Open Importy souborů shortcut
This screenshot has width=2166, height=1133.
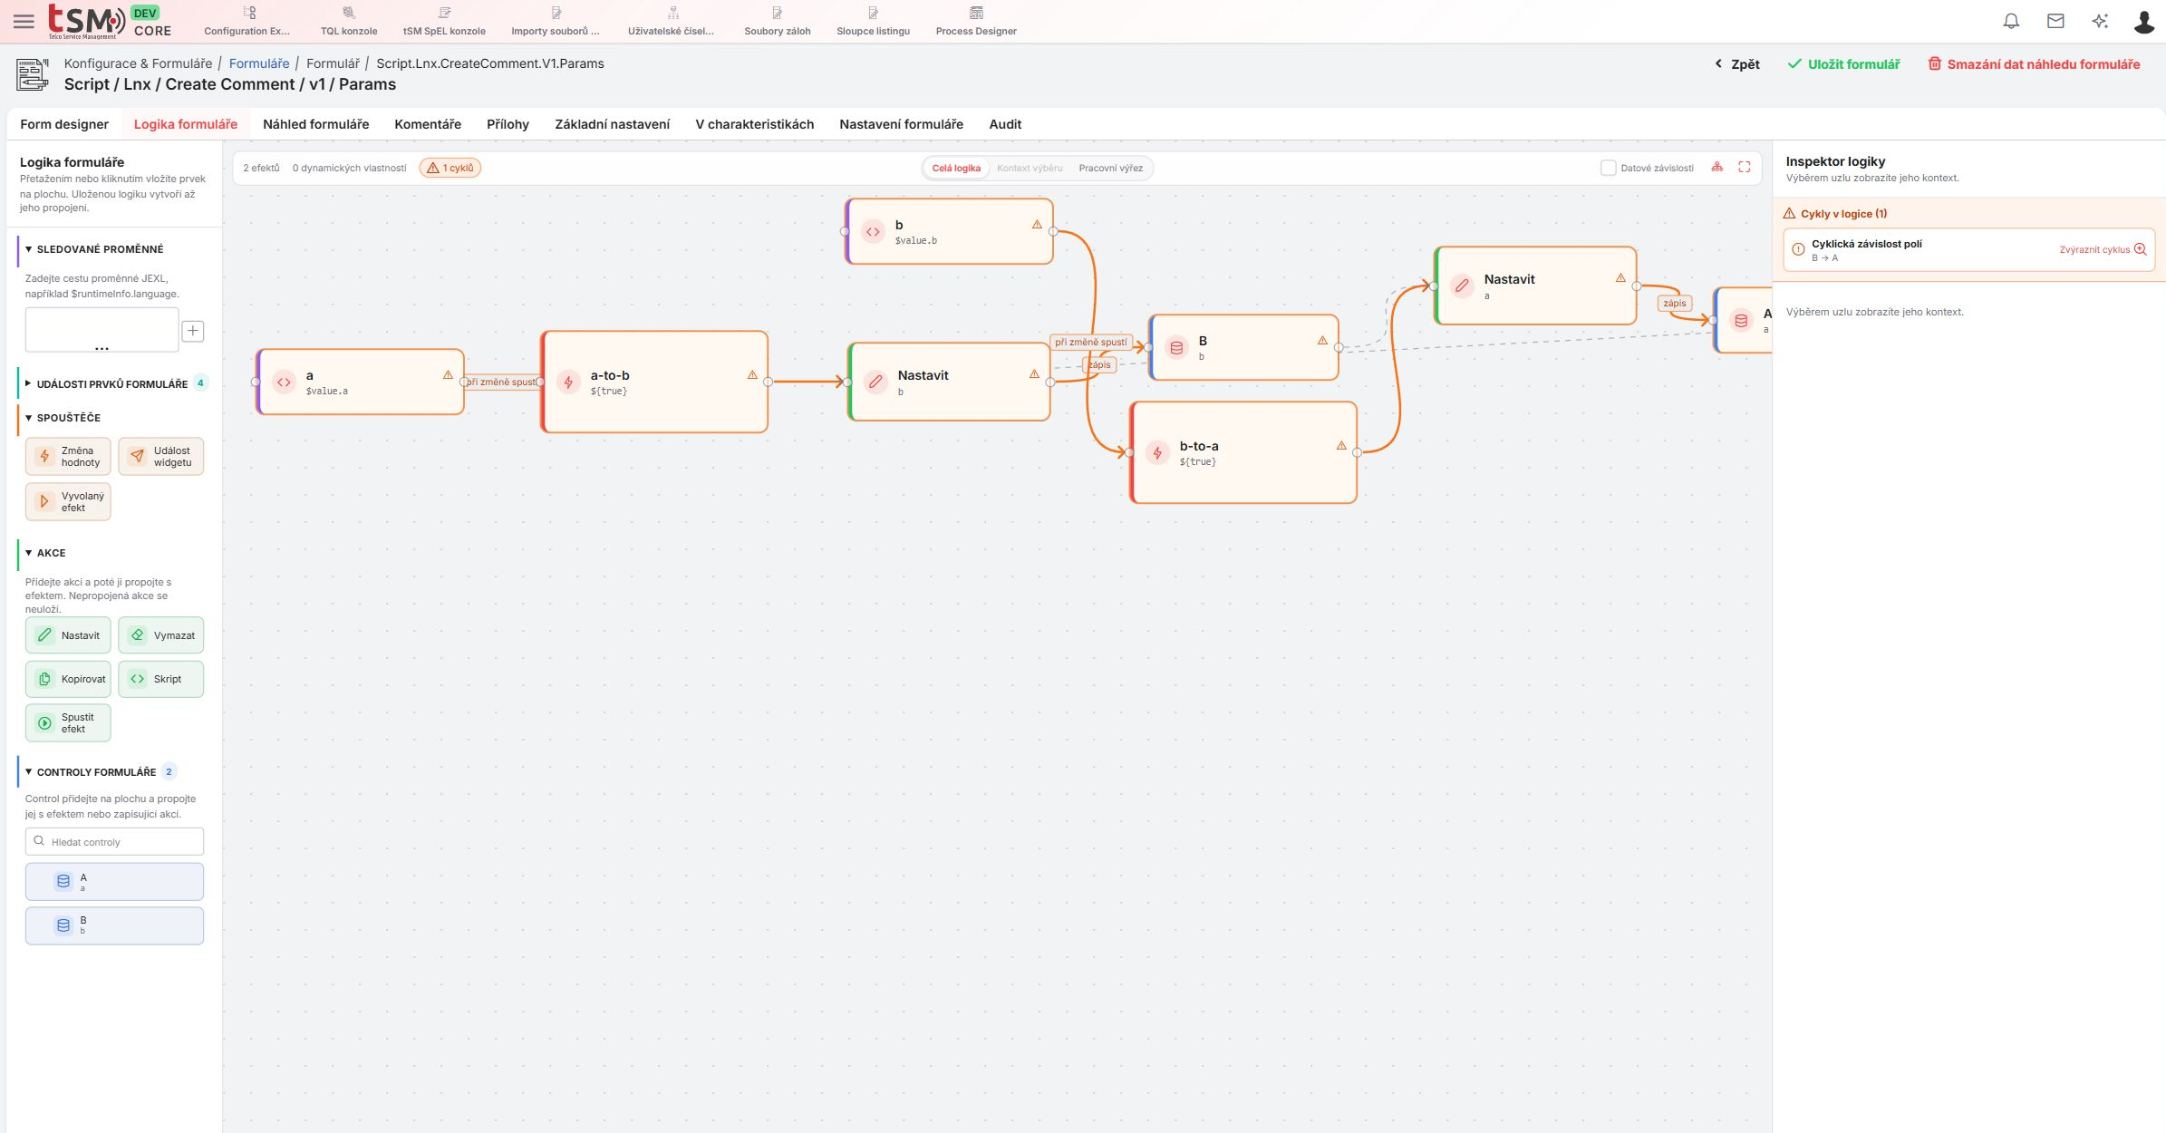pos(556,22)
